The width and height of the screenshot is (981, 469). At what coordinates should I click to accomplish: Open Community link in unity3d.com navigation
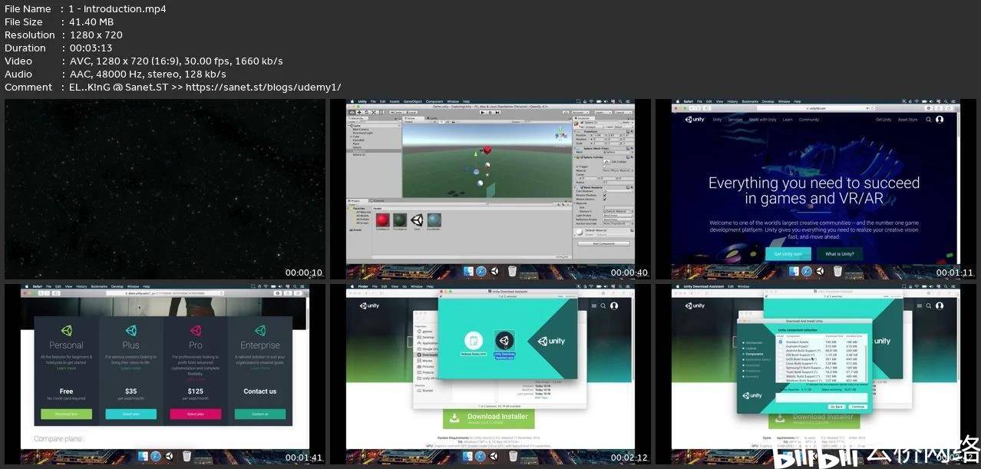[x=809, y=120]
